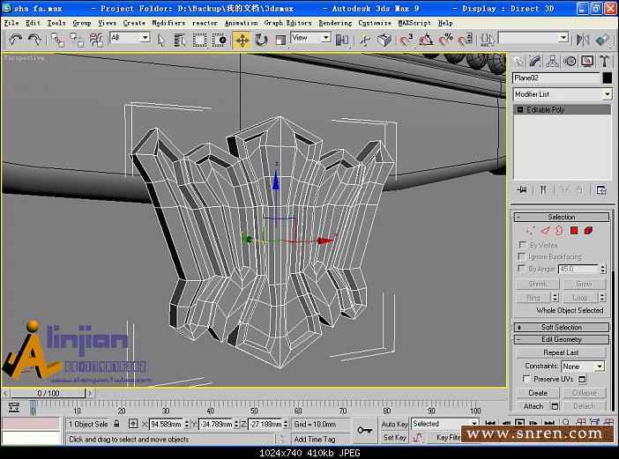Click the Create button in Edit Geometry
This screenshot has width=619, height=459.
[x=538, y=393]
